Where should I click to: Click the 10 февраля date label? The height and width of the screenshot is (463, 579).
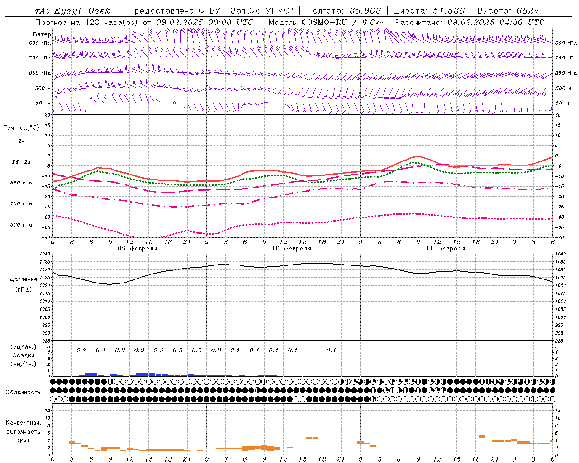(291, 249)
